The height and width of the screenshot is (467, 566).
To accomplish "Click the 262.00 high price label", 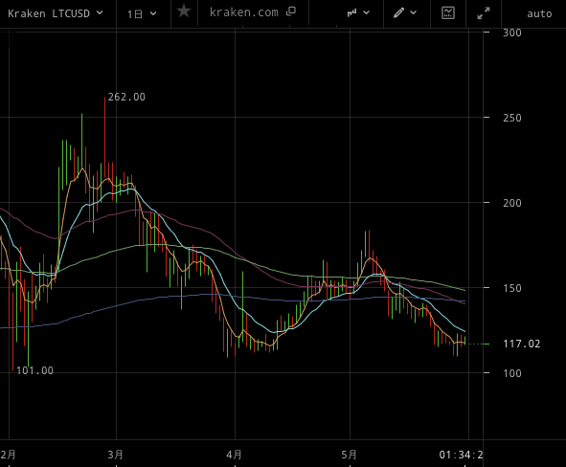I will (126, 97).
